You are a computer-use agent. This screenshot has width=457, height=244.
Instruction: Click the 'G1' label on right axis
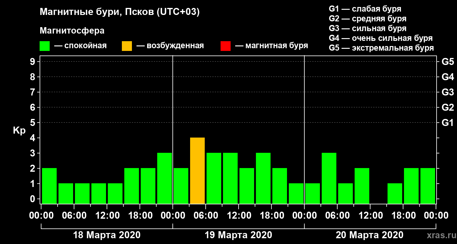448,123
